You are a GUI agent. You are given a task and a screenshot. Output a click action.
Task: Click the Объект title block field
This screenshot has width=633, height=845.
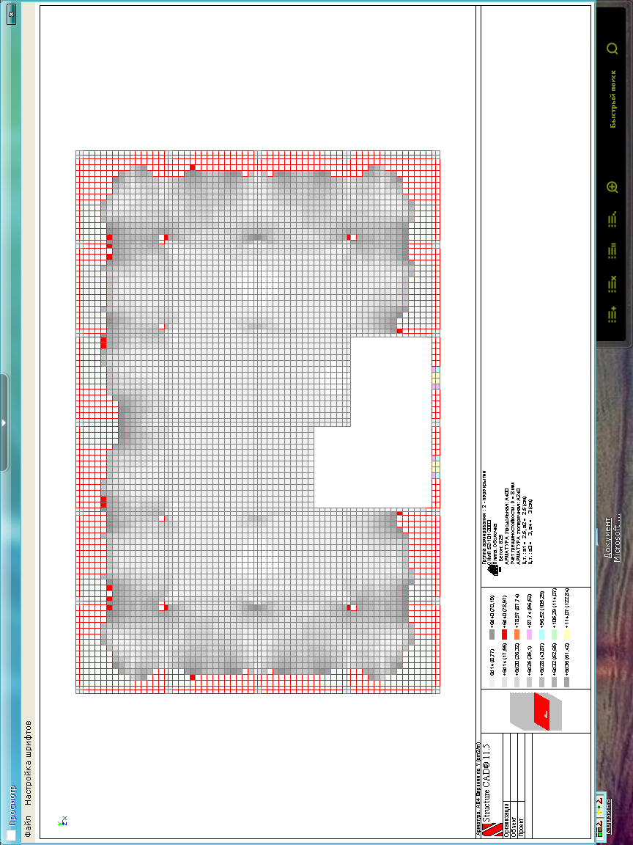tap(514, 826)
